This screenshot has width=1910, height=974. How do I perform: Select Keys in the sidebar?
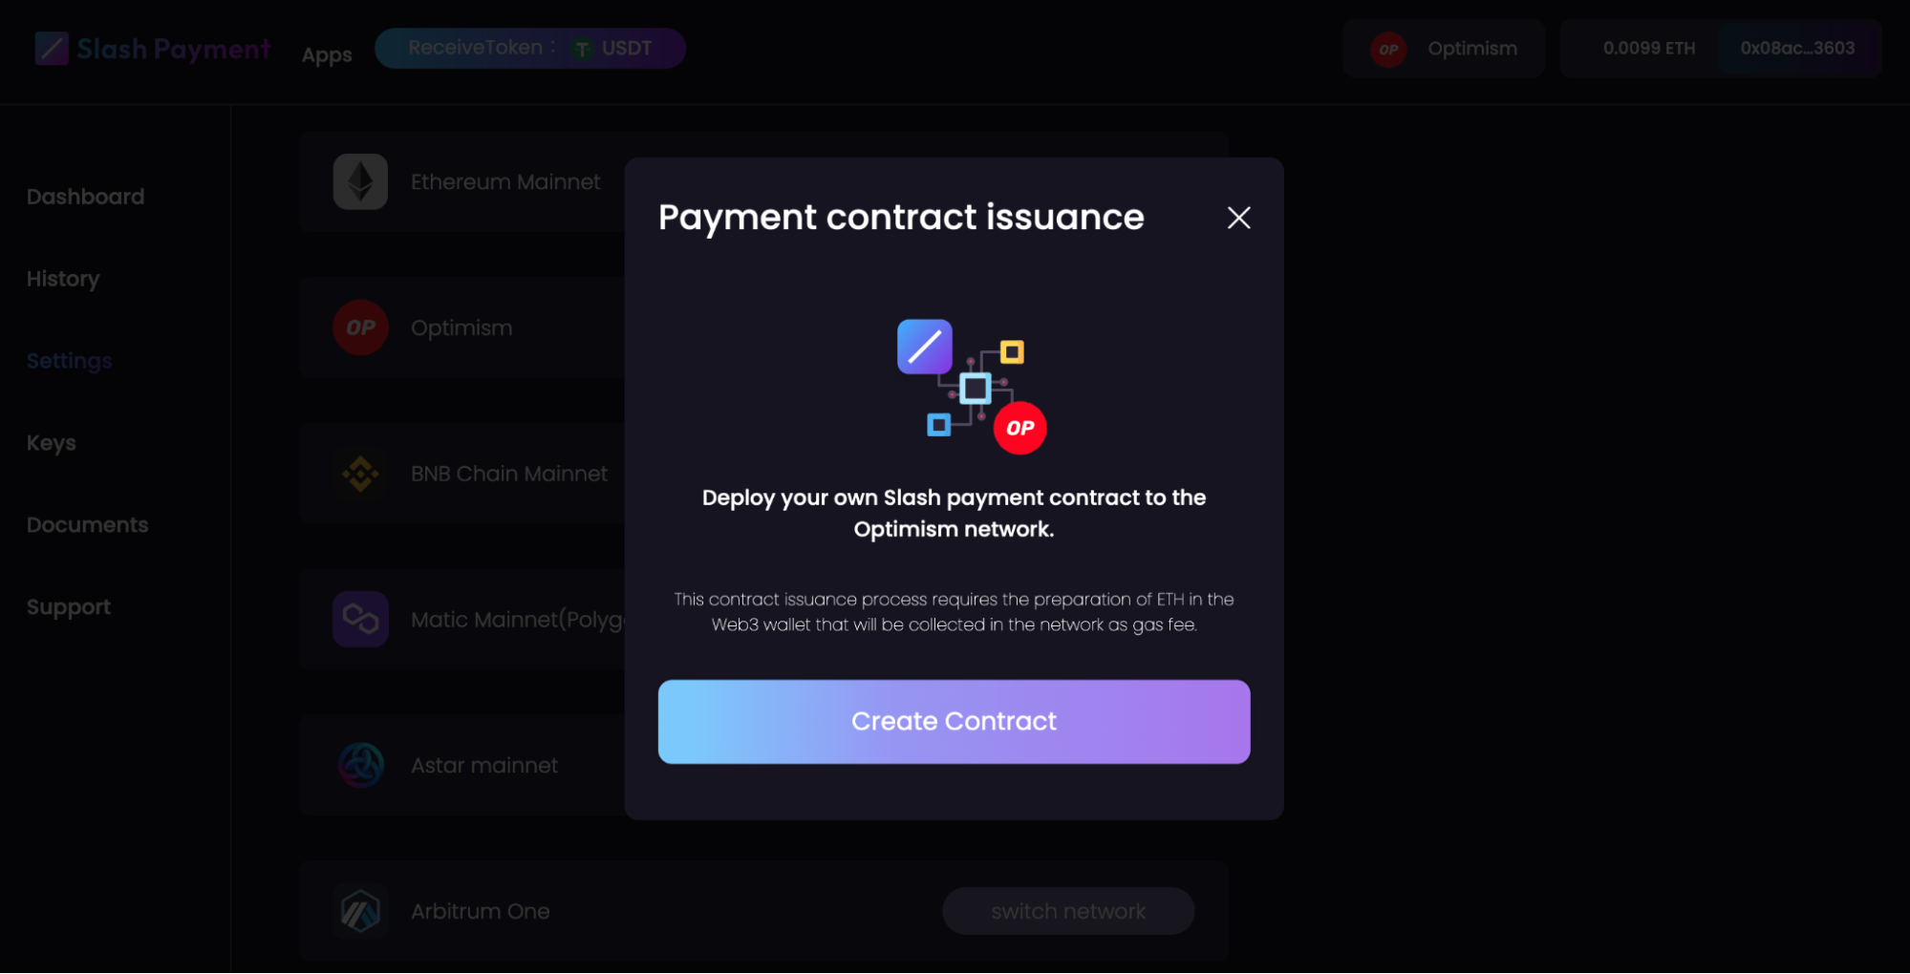click(52, 443)
